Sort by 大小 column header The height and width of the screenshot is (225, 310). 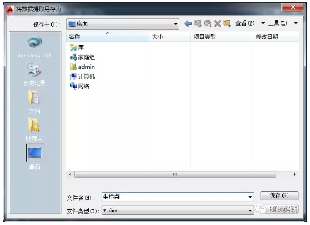click(x=170, y=36)
